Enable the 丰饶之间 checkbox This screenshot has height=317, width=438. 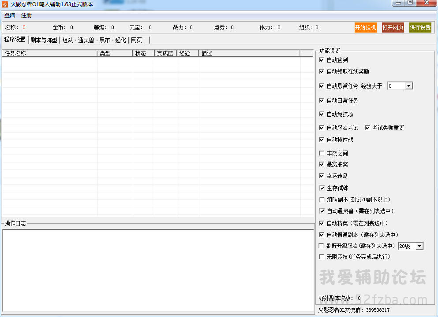(322, 153)
